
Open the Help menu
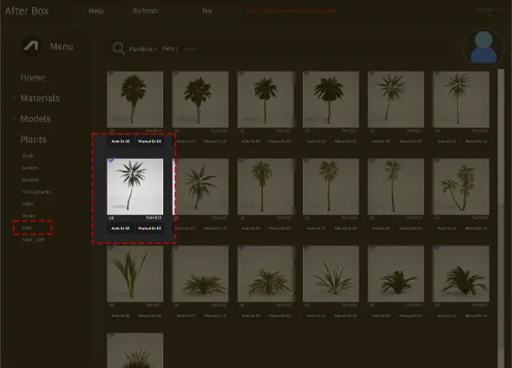(x=96, y=11)
